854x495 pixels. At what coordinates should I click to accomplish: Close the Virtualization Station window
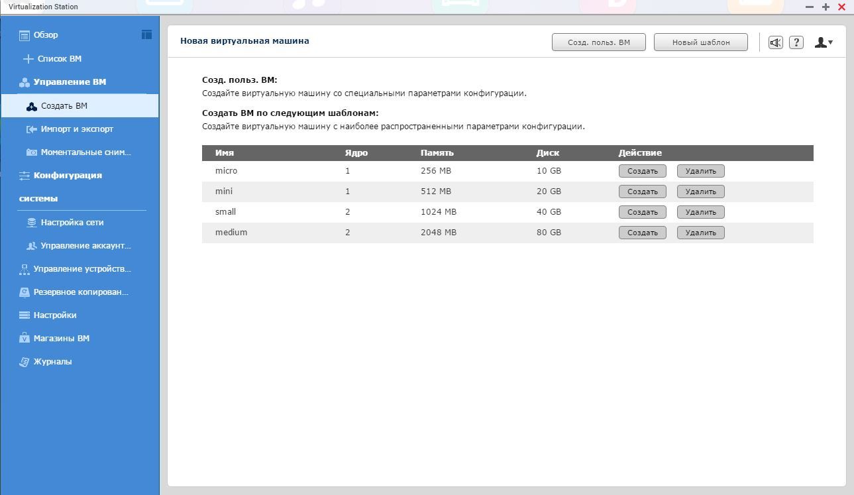[x=842, y=7]
